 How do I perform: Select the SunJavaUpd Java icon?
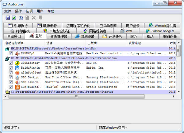[x=17, y=87]
